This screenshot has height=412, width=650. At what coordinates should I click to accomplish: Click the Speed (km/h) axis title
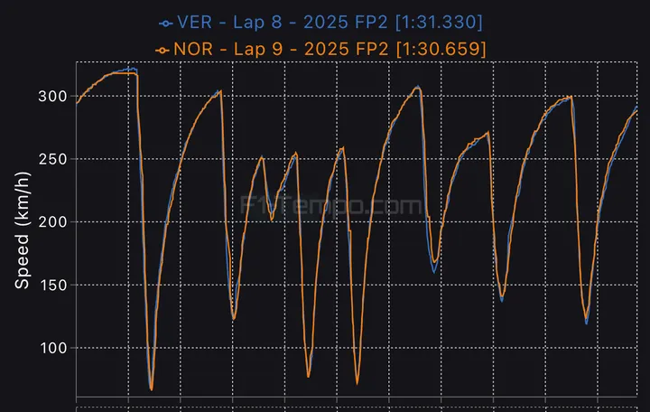22,230
